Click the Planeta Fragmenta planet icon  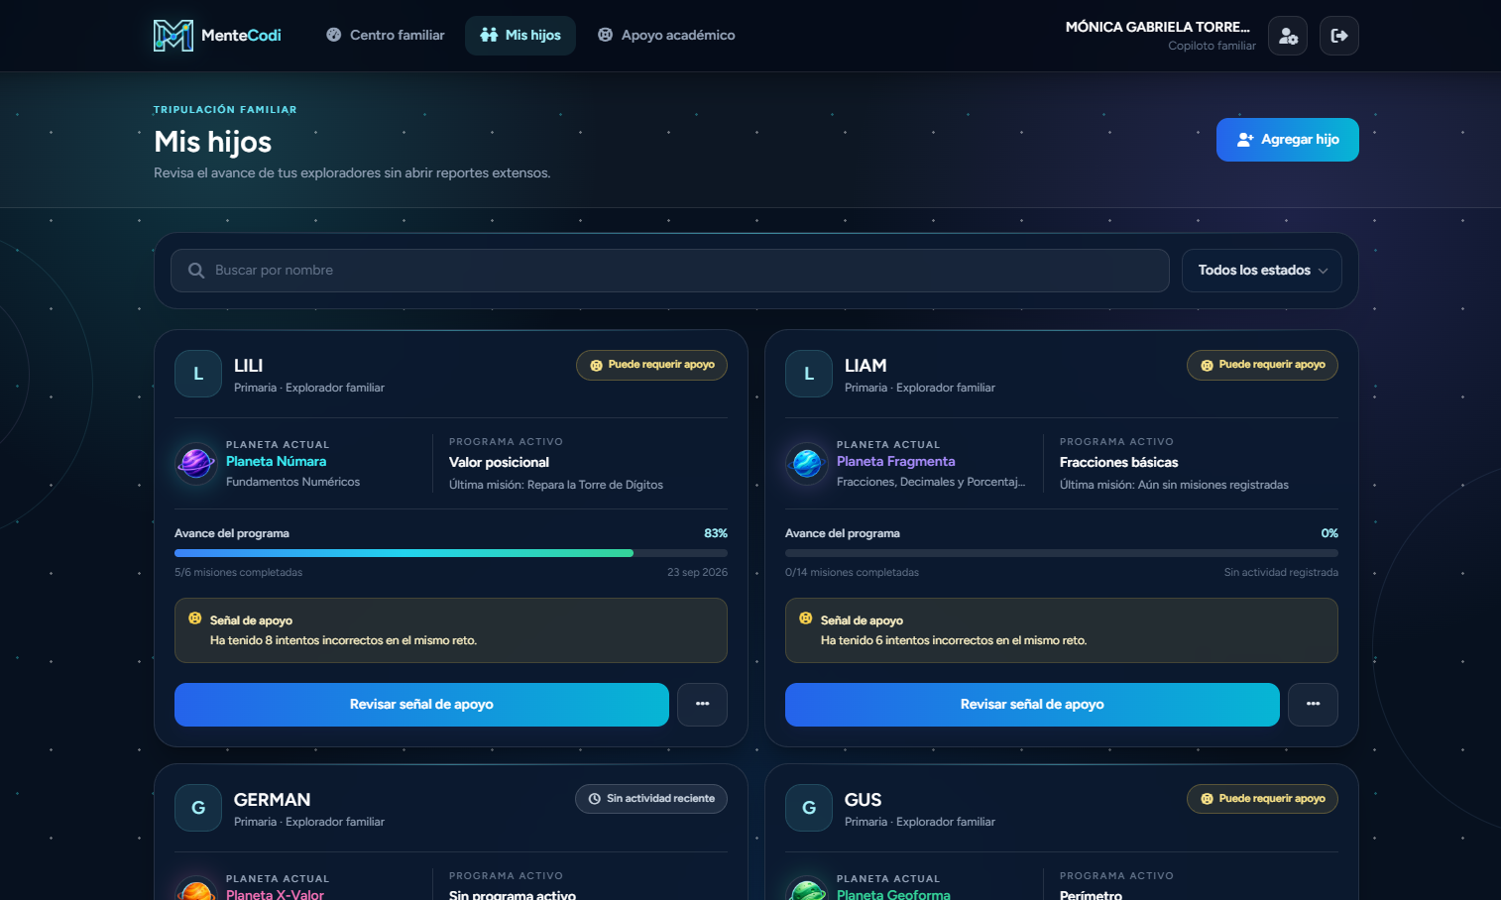807,463
